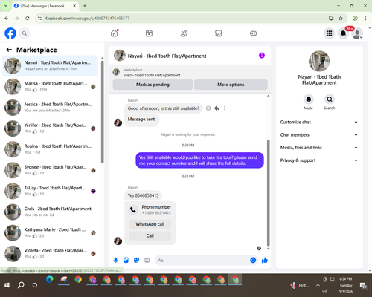Open Marketplace listing '$680 - 1bed 1bath'
Image resolution: width=372 pixels, height=297 pixels.
coord(152,75)
